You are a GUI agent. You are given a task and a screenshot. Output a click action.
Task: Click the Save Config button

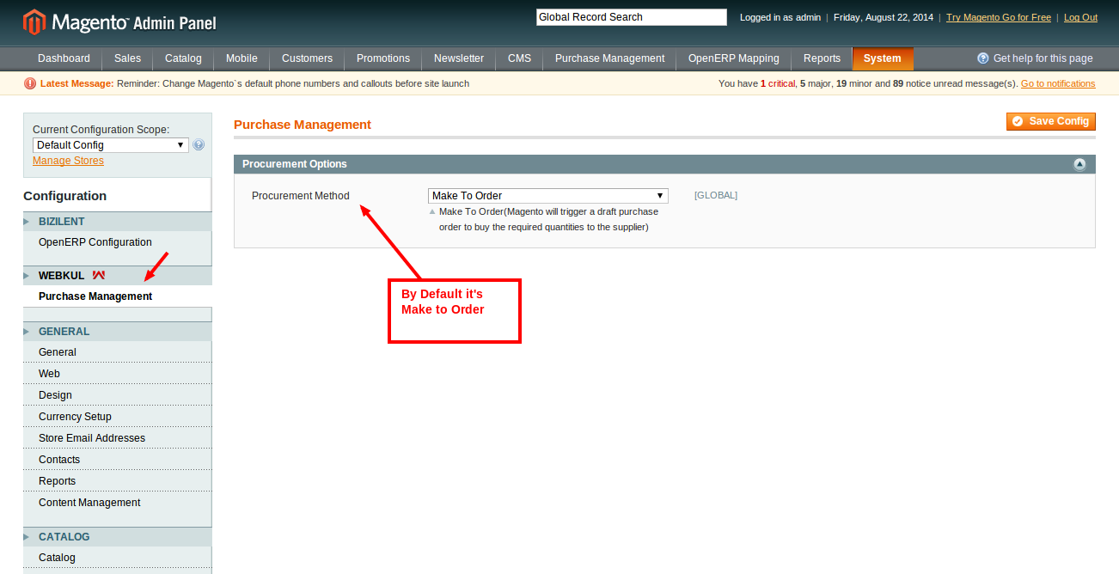(1051, 121)
